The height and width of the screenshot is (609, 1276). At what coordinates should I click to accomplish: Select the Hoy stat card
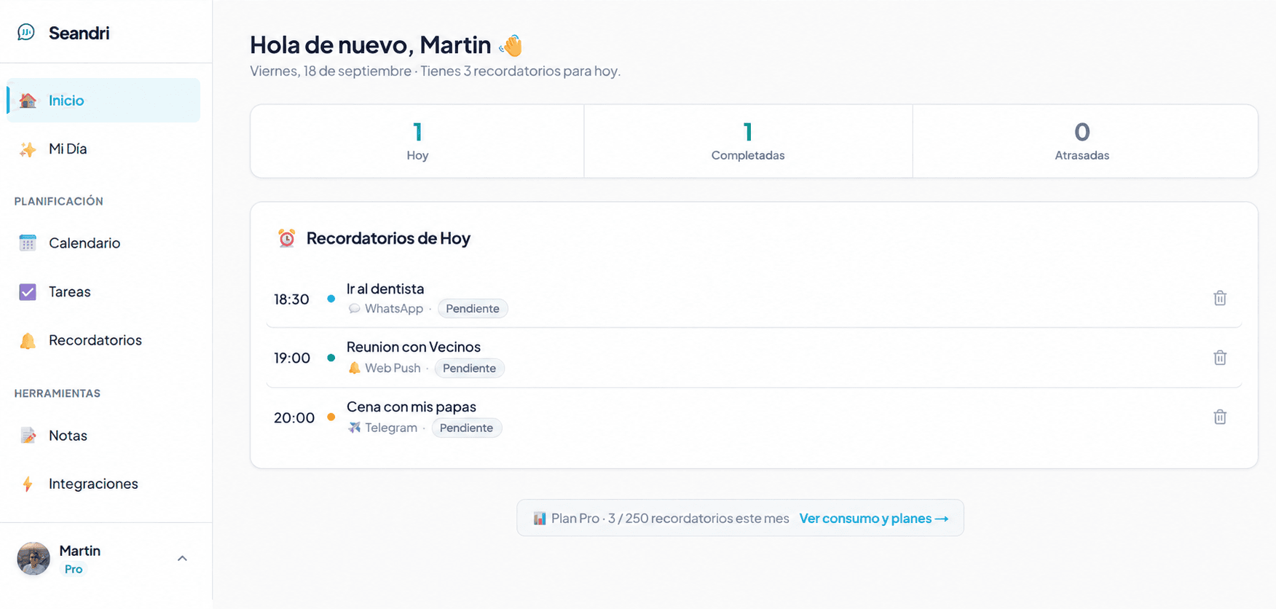click(x=417, y=141)
